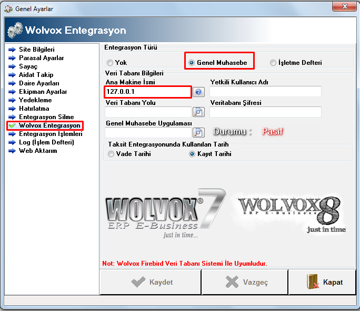Select Daire Ayarları entry
This screenshot has width=360, height=311.
(39, 83)
